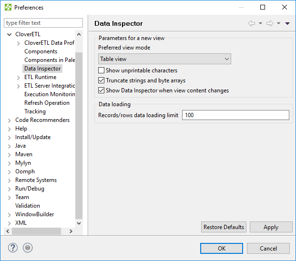Click the Restore Defaults button
Screen dimensions: 296x261
point(224,227)
